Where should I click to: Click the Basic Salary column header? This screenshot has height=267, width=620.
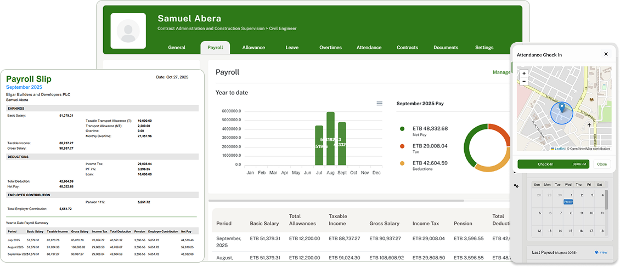click(264, 224)
